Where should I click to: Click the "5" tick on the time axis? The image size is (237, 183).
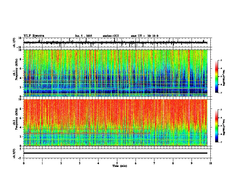[117, 163]
